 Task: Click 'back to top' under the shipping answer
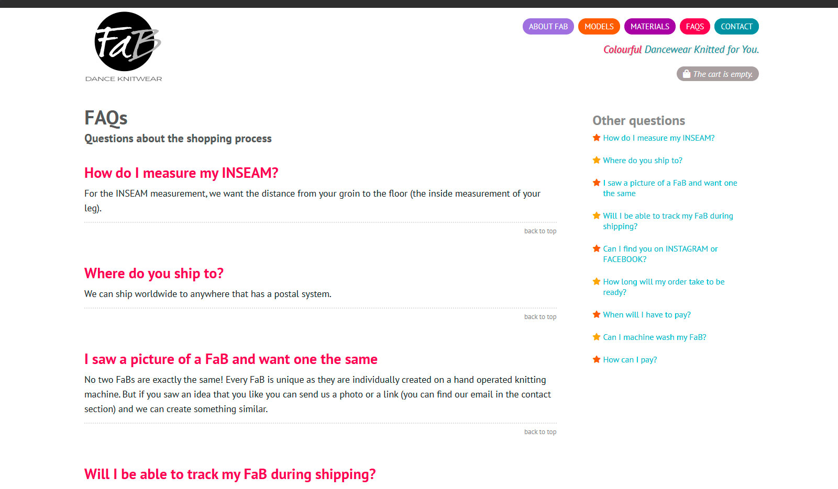click(x=540, y=317)
